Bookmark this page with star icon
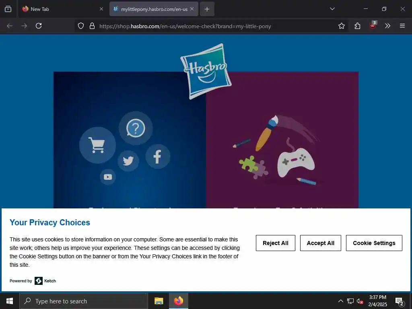412x309 pixels. click(x=341, y=26)
